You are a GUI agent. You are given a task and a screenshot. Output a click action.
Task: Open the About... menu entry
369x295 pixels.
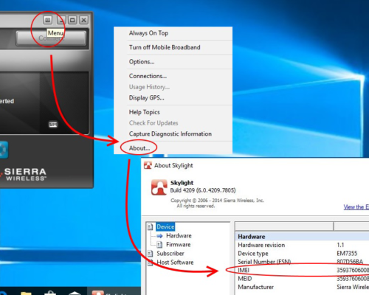[x=139, y=148]
